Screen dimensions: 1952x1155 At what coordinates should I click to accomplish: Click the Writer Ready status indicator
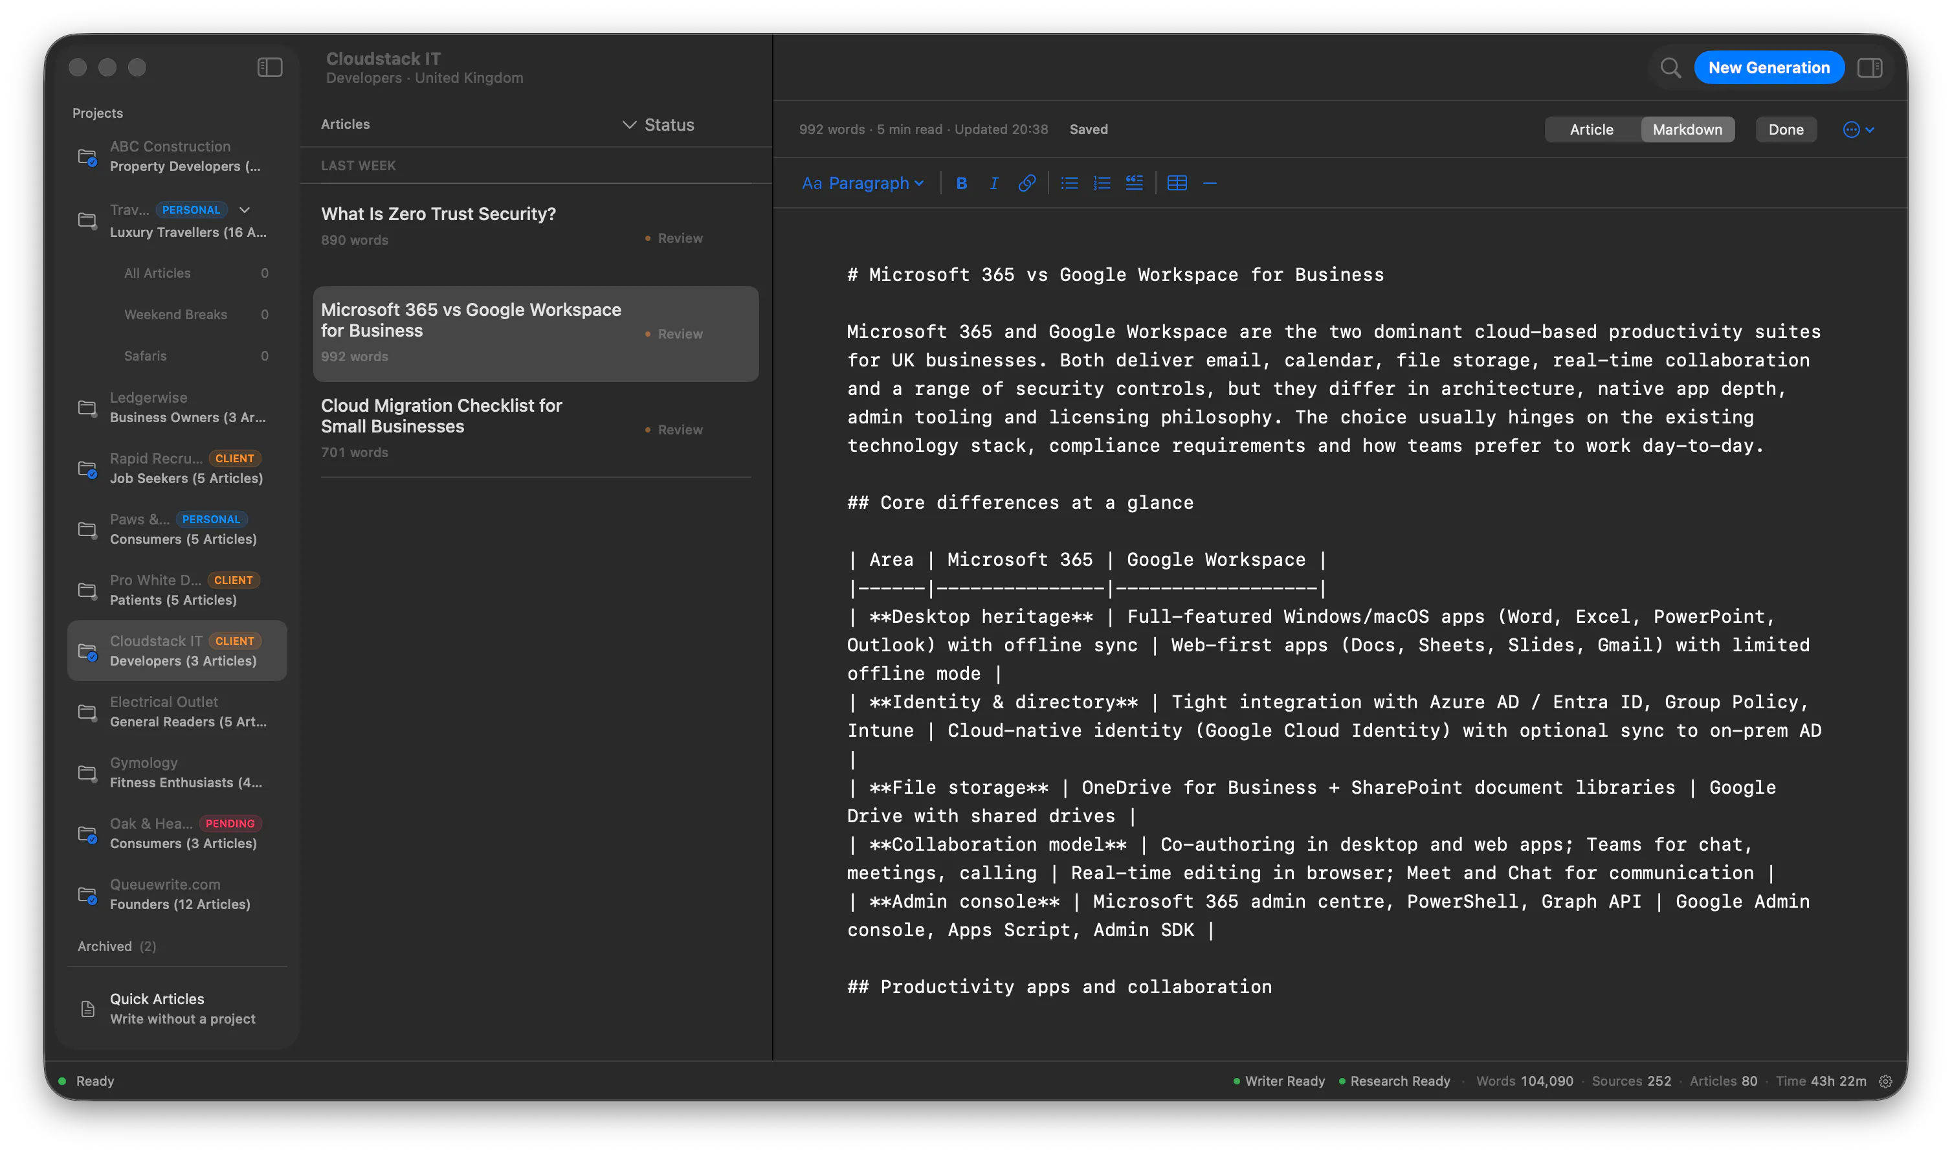coord(1278,1081)
